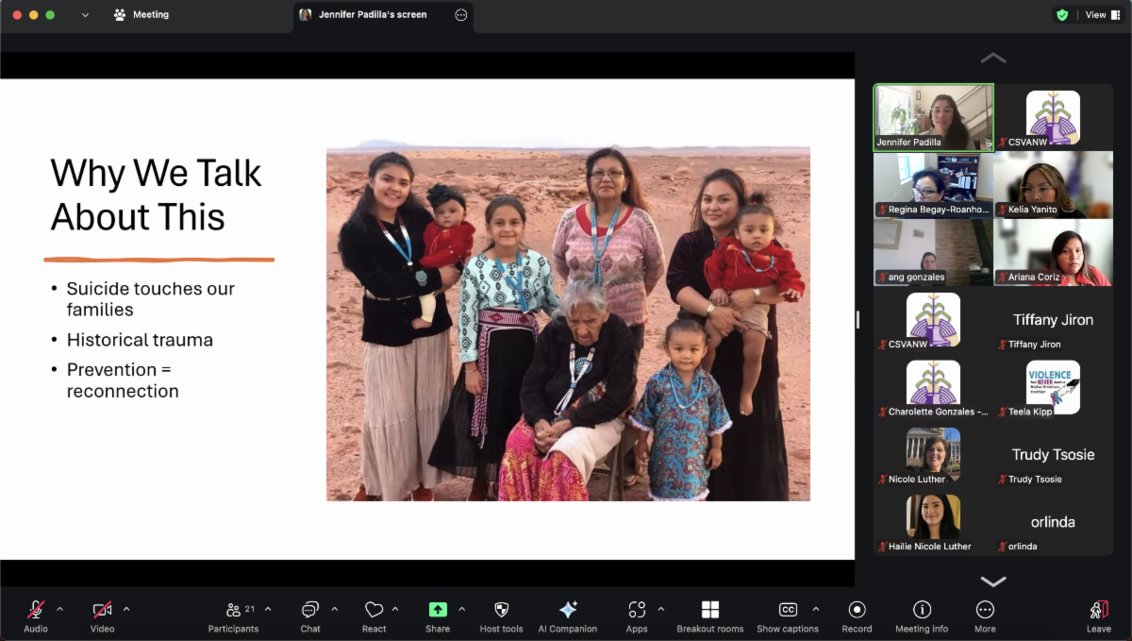Expand the Participants options chevron
The height and width of the screenshot is (641, 1132).
268,609
